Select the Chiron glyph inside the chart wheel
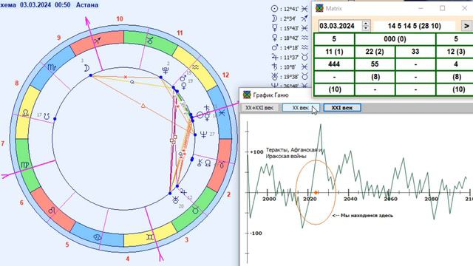473x266 pixels. point(200,163)
